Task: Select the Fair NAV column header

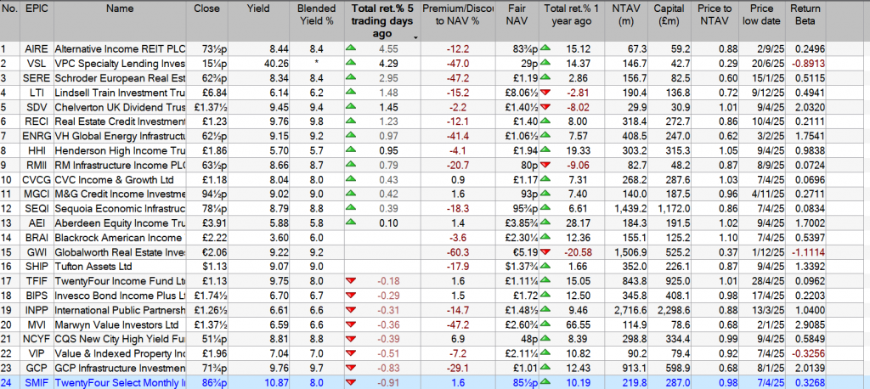Action: point(517,15)
